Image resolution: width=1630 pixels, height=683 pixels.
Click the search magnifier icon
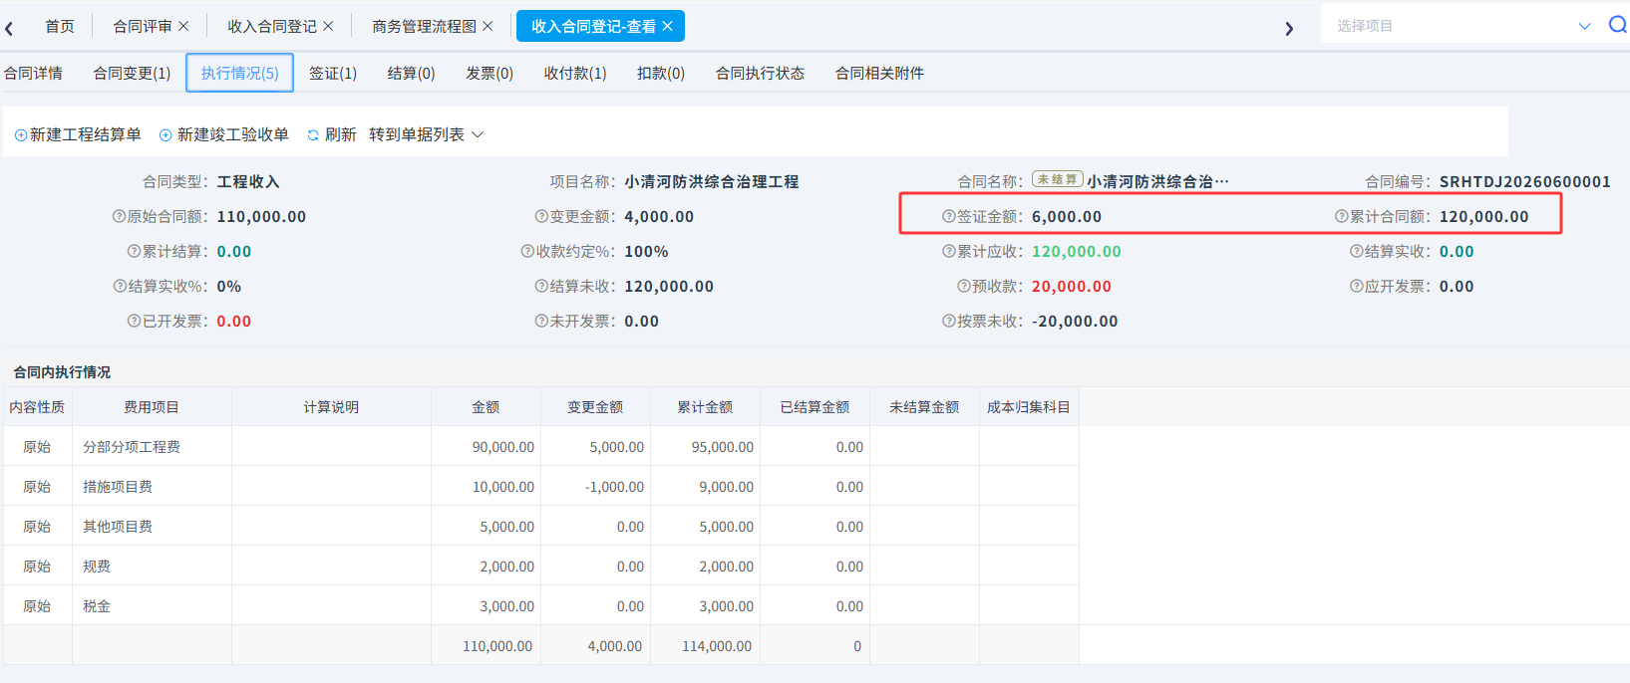1618,25
